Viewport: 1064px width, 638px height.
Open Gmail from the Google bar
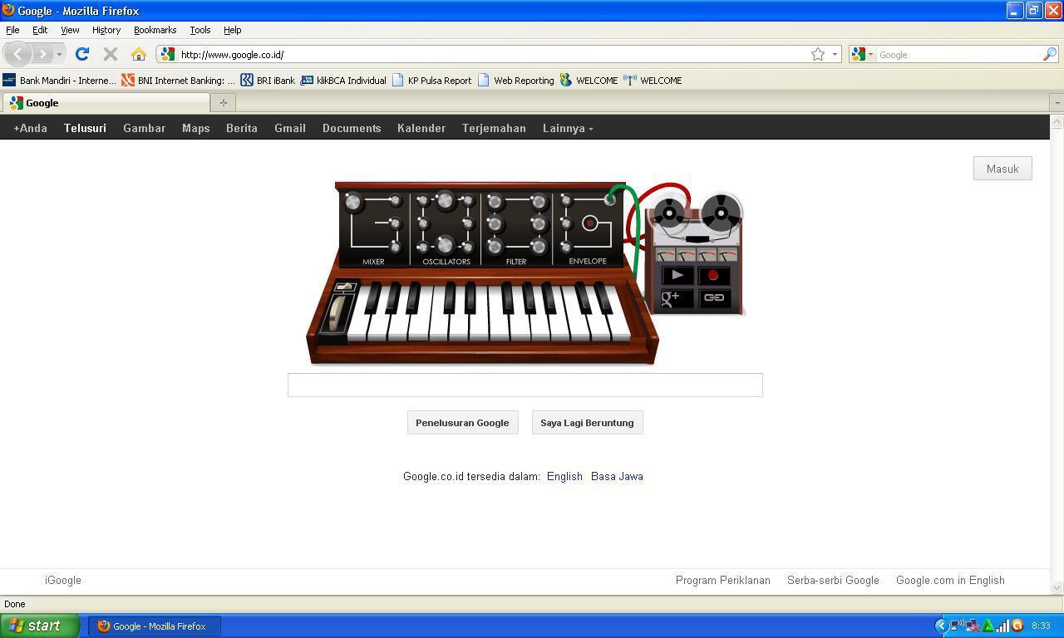click(290, 128)
